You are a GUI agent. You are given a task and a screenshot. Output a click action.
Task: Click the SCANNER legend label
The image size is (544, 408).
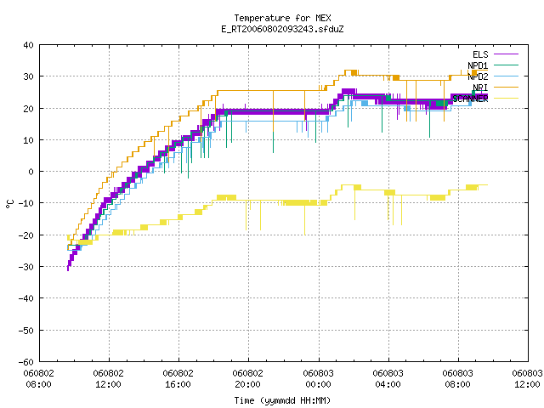point(470,99)
